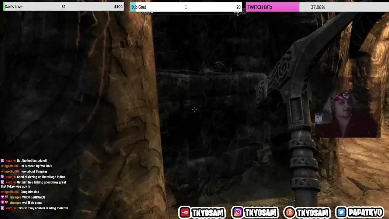
Task: Click the "Sub Goal" label
Action: (139, 7)
